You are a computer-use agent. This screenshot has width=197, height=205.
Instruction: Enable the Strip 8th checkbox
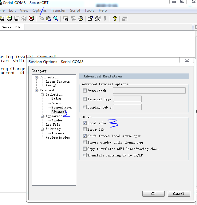pyautogui.click(x=85, y=129)
